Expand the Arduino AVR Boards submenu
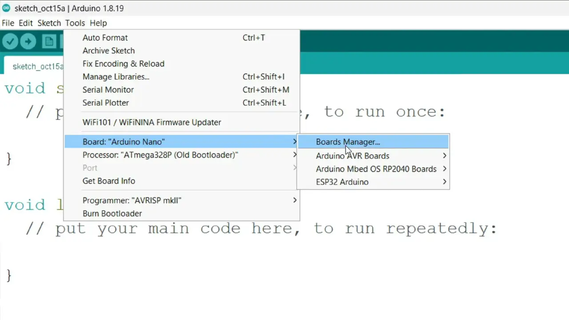Screen dimensions: 569x320 point(373,156)
